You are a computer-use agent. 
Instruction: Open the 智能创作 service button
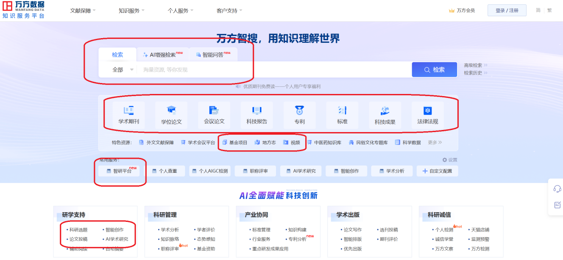pyautogui.click(x=346, y=171)
